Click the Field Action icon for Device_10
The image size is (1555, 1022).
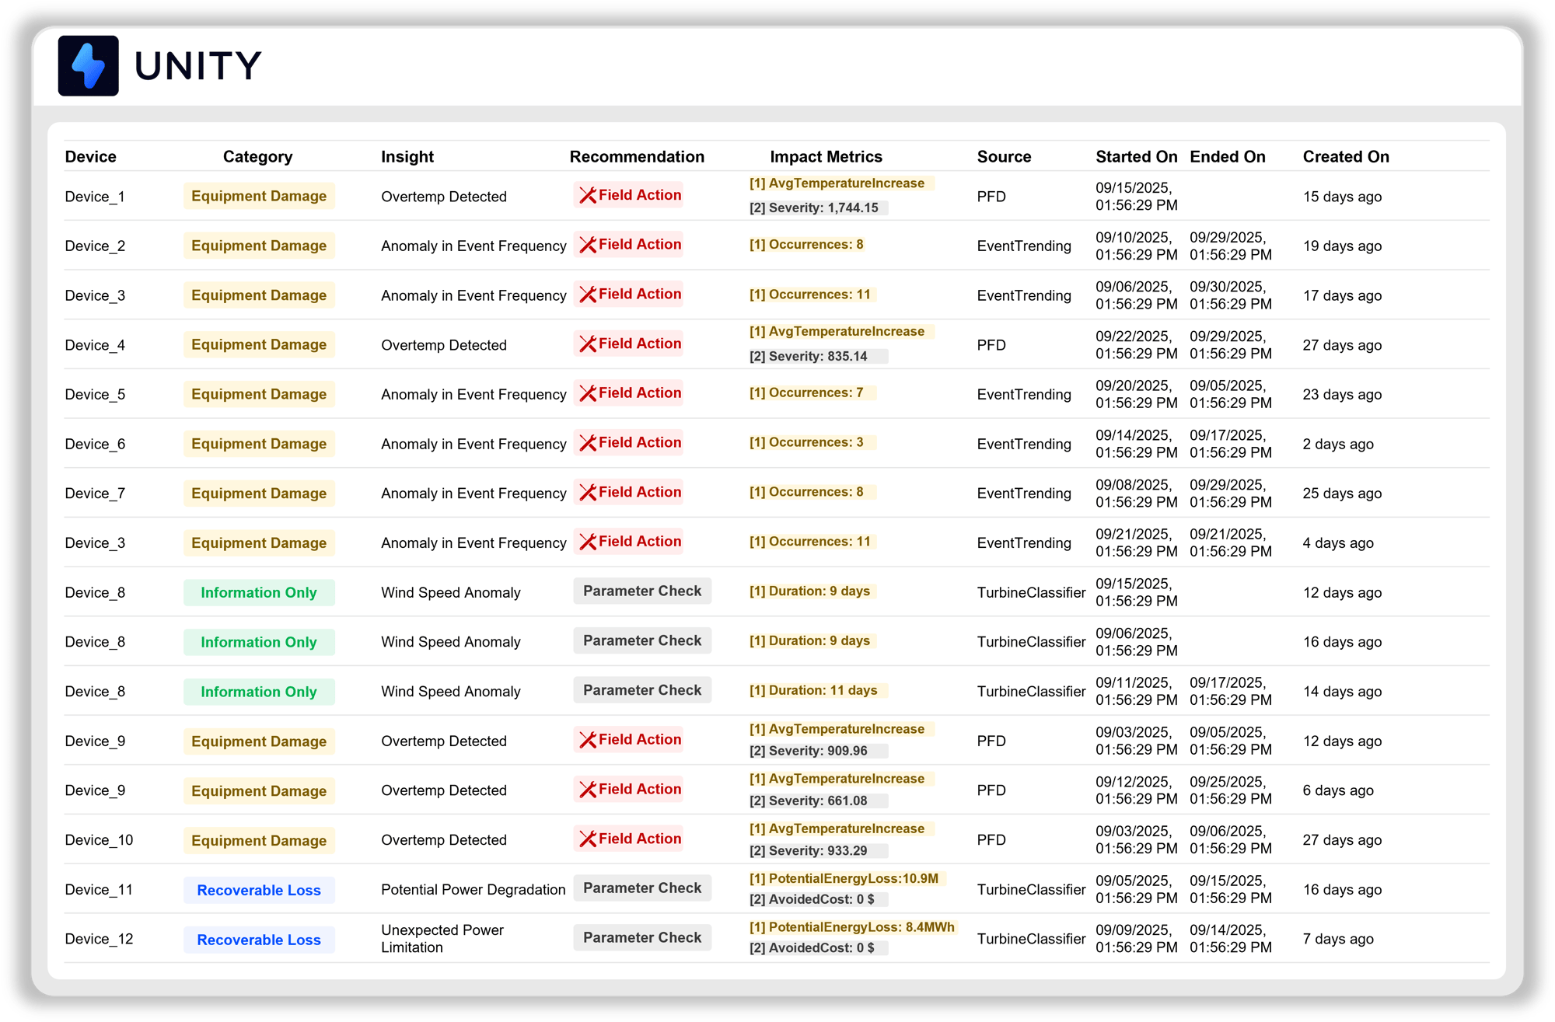point(589,839)
